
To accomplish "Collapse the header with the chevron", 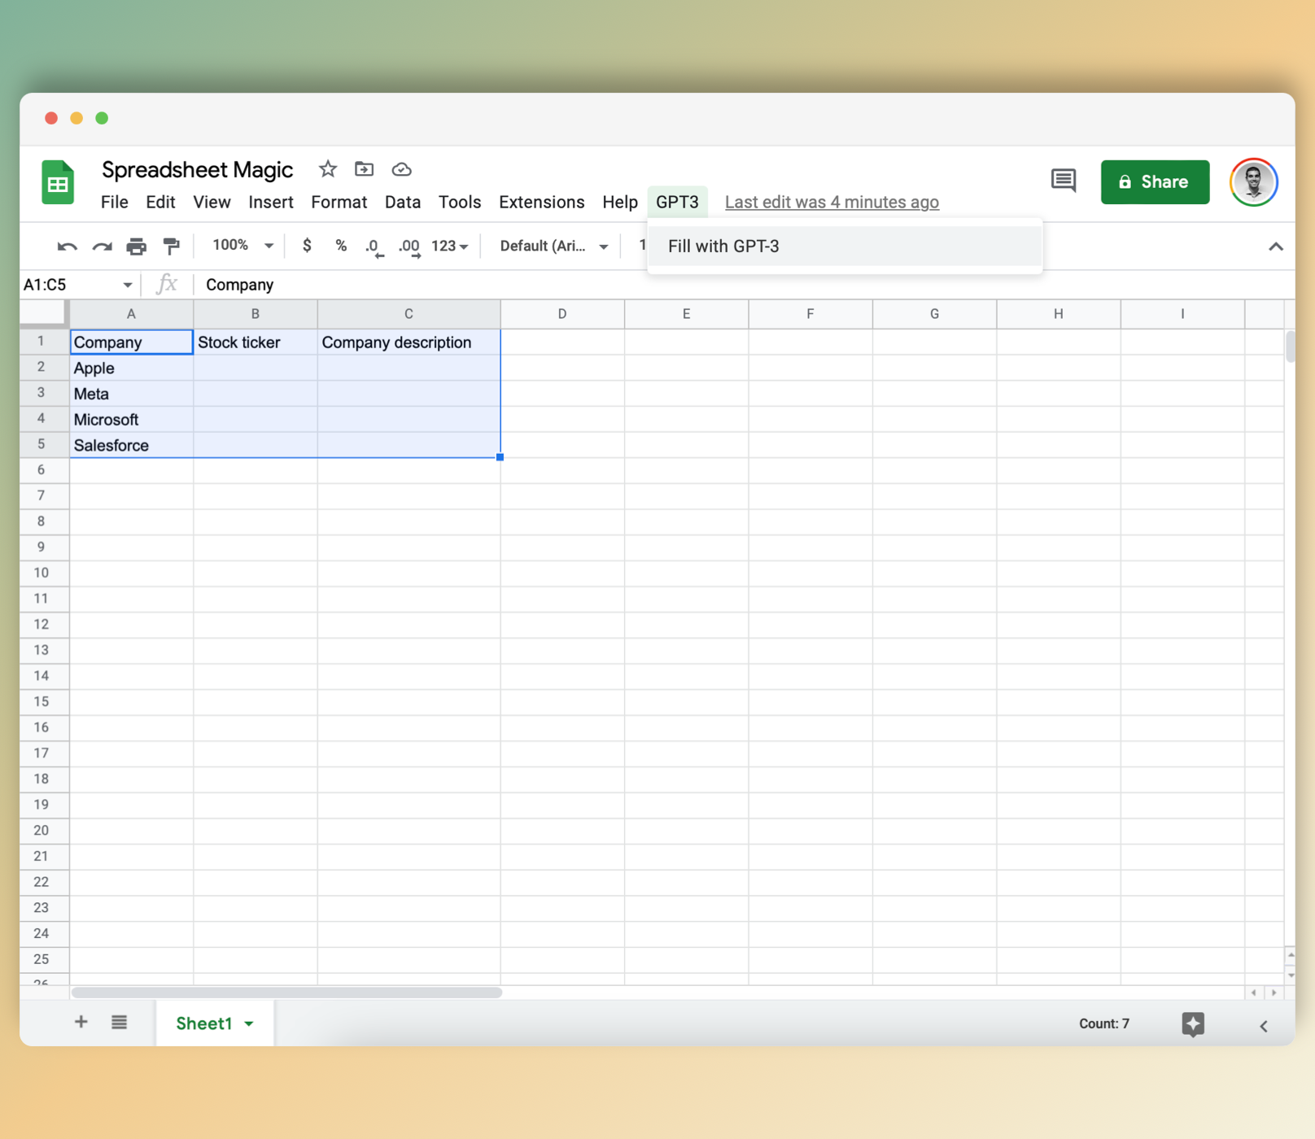I will point(1276,247).
